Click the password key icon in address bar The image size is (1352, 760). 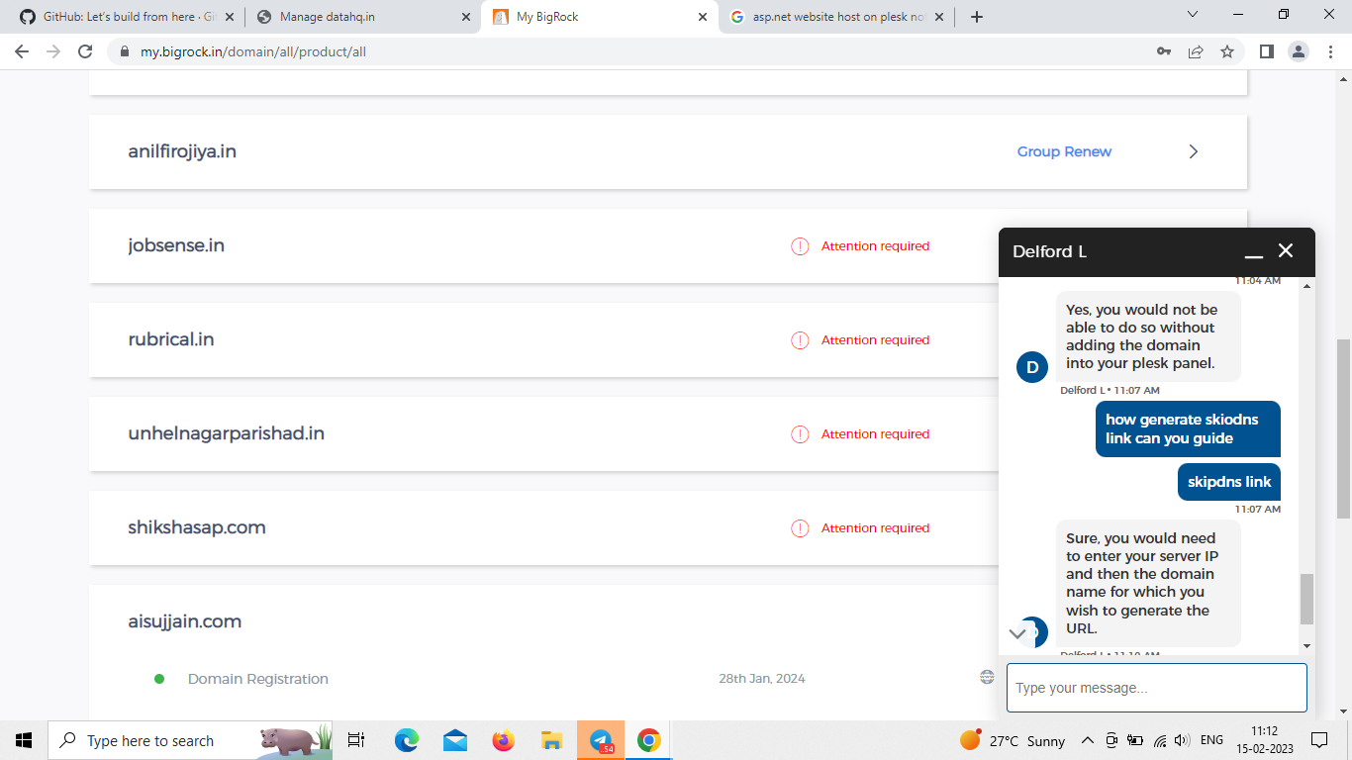[x=1164, y=51]
